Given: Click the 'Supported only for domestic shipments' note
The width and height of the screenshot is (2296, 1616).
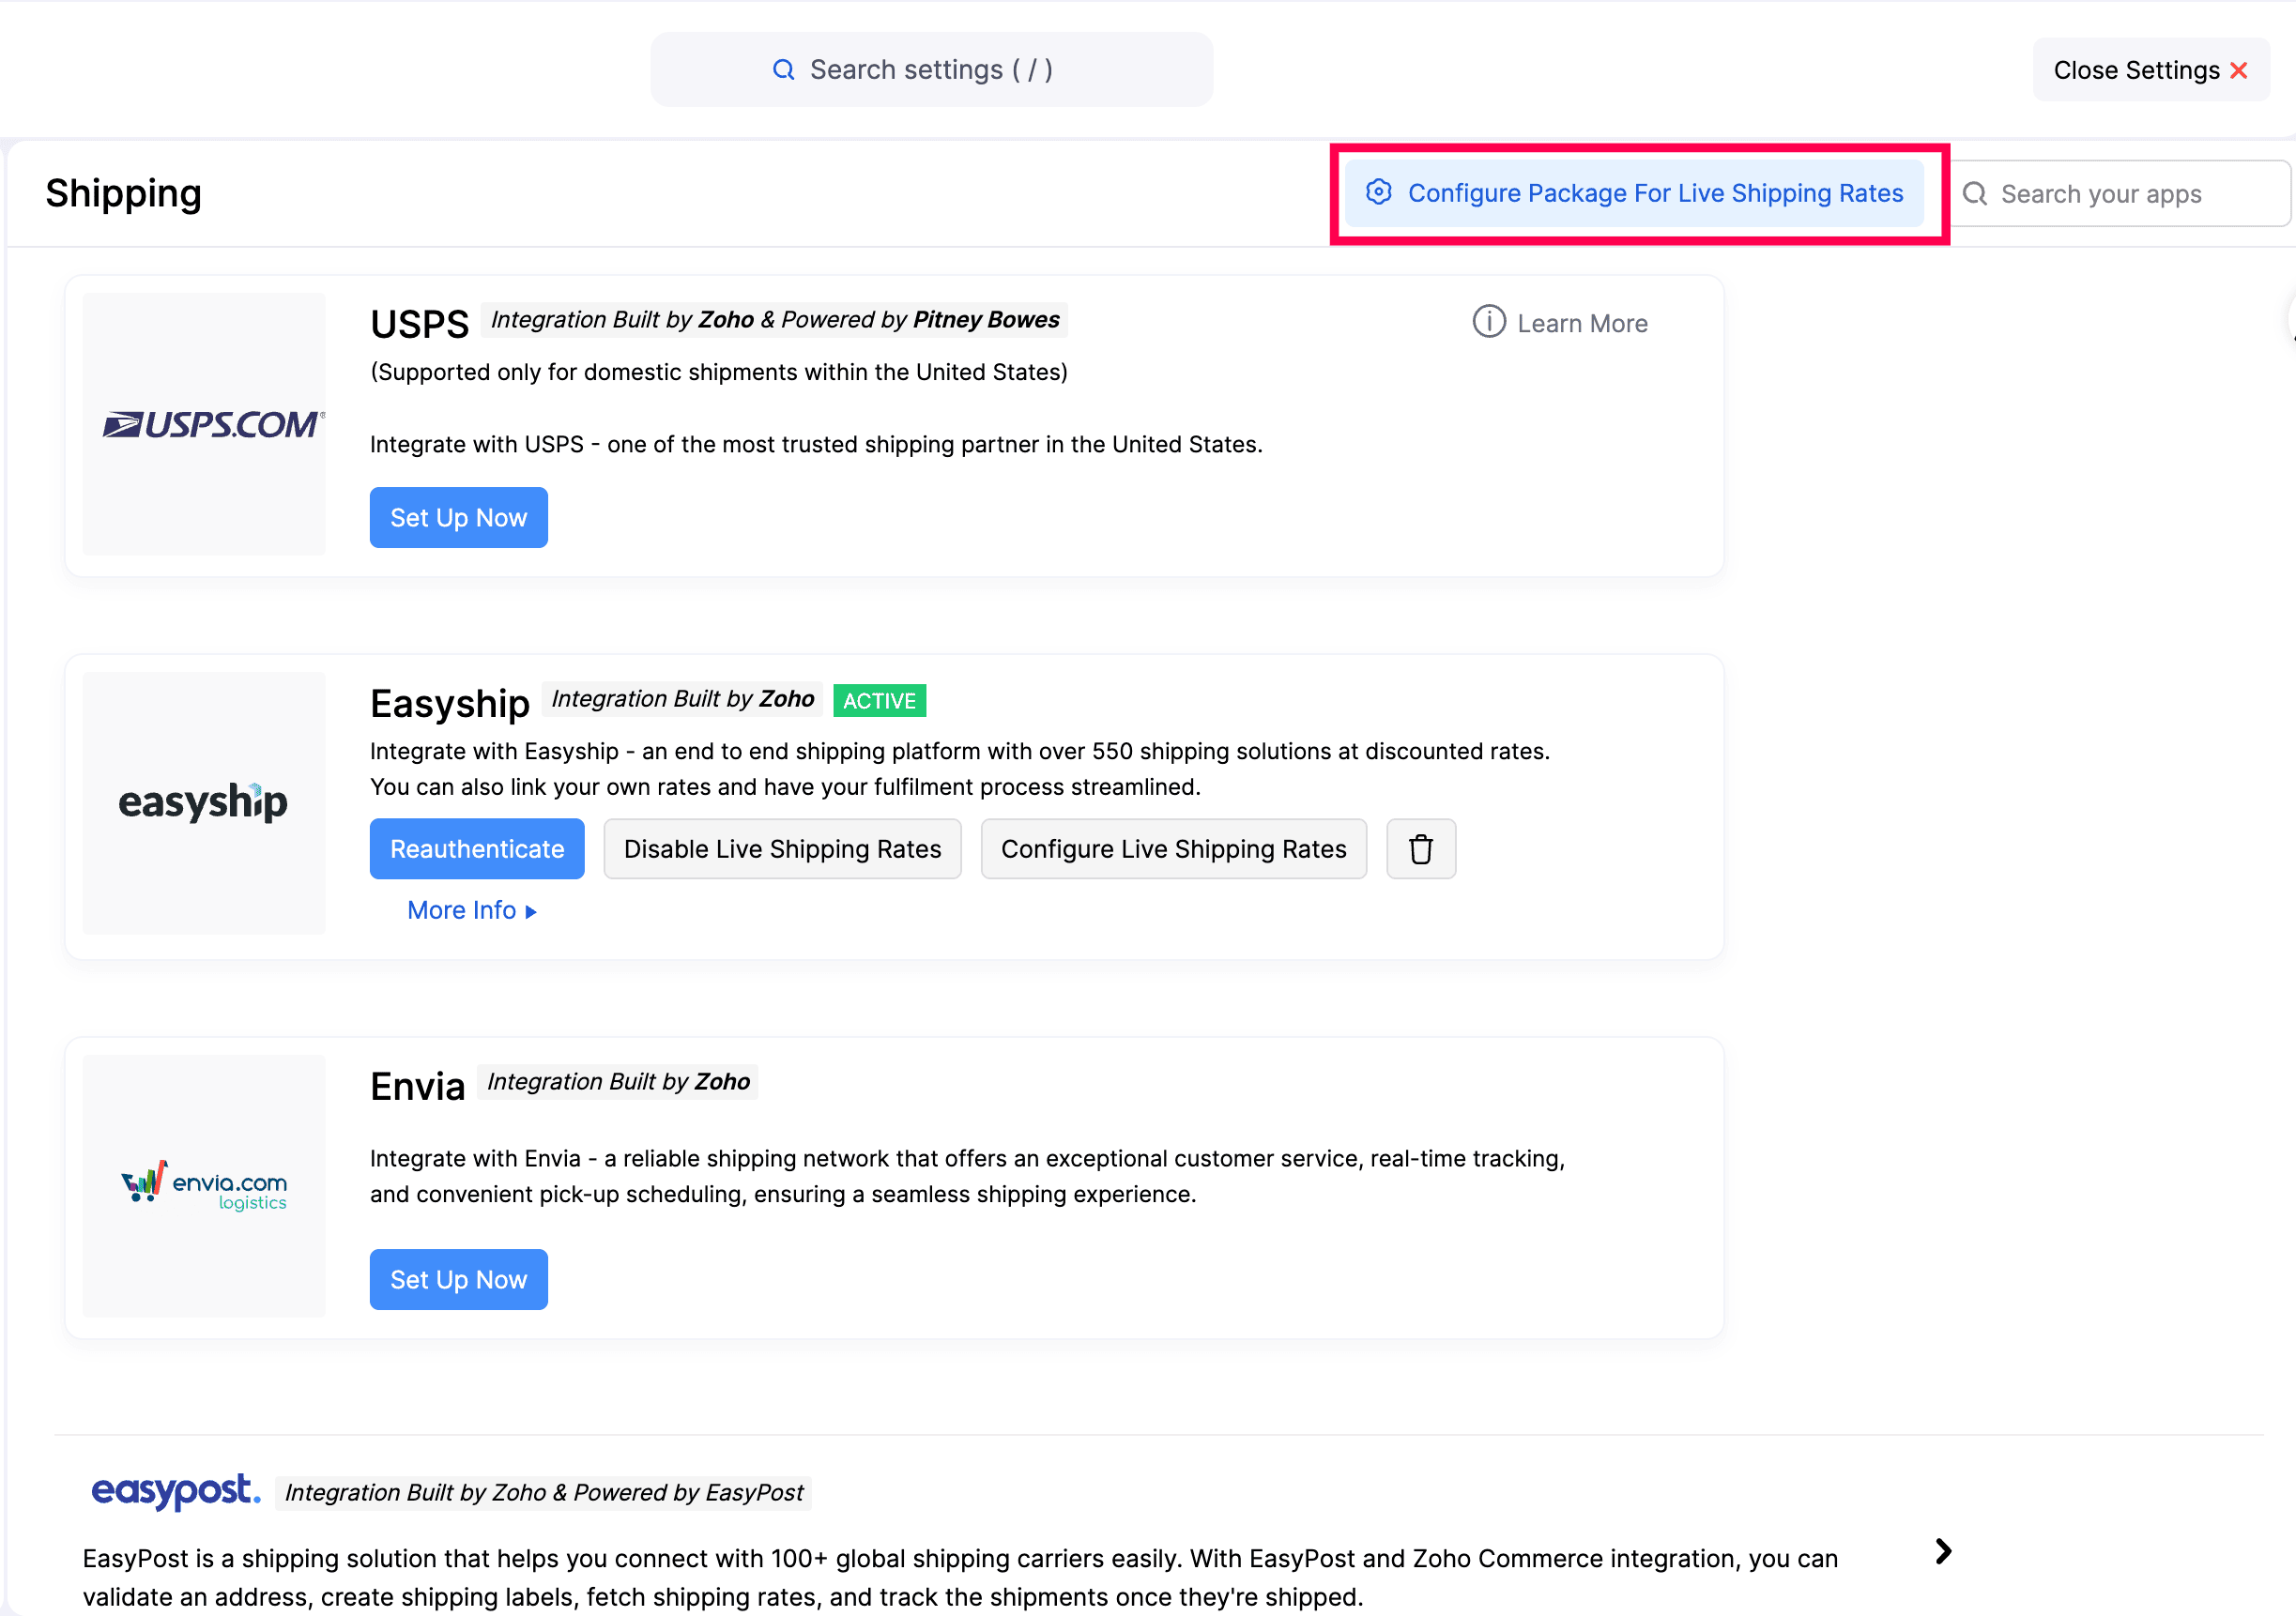Looking at the screenshot, I should 718,372.
